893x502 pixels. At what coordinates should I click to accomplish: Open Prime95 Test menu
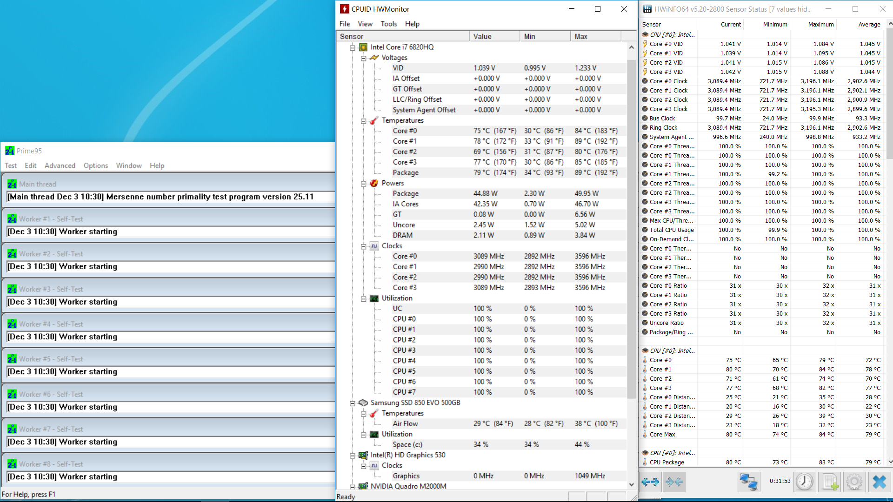[11, 165]
